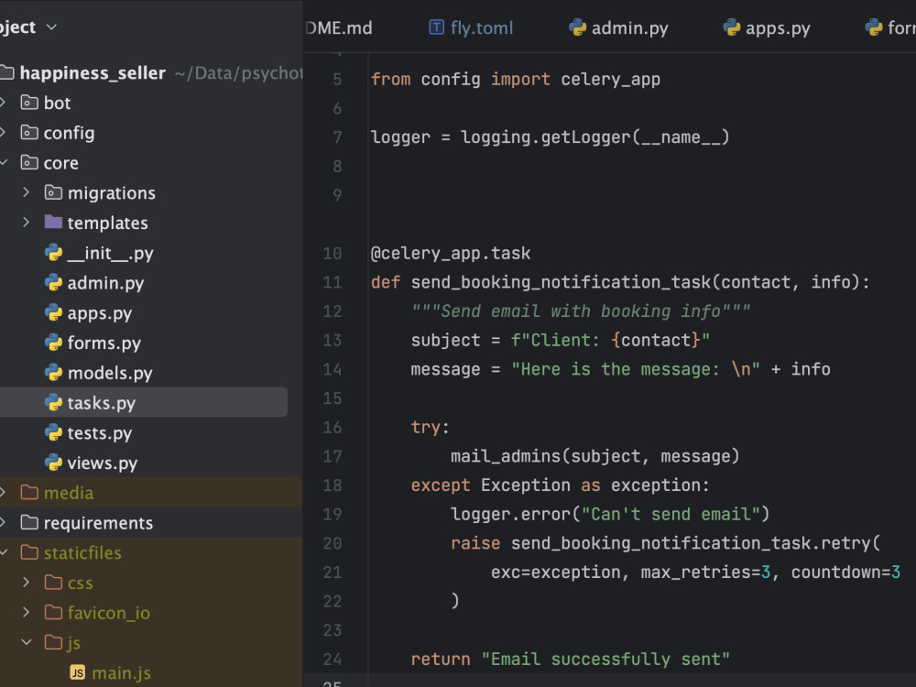
Task: Click the Python icon beside apps.py in tree
Action: [x=53, y=312]
